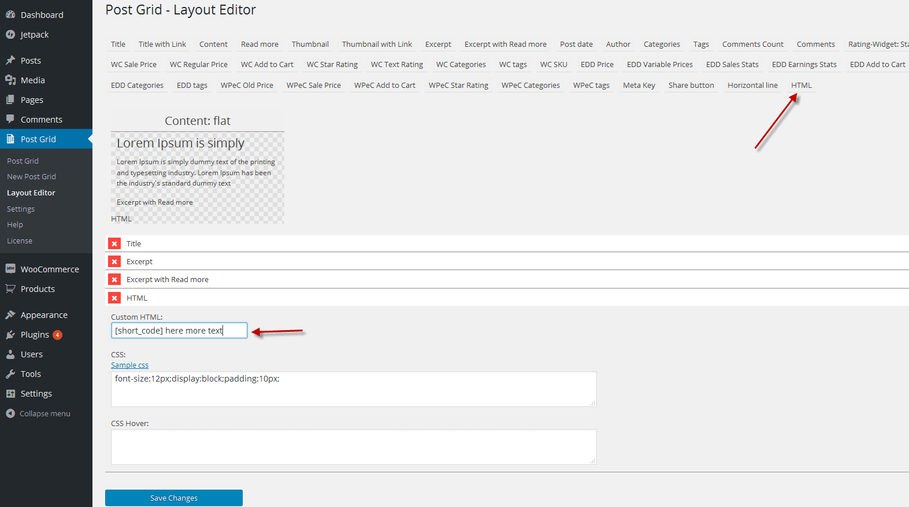Click the WooCommerce icon
The height and width of the screenshot is (507, 909).
click(10, 269)
